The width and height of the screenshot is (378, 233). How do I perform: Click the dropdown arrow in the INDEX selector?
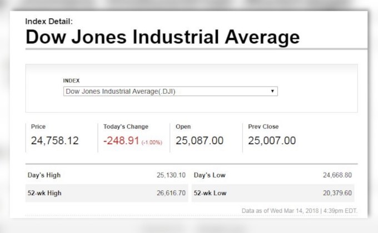(x=272, y=91)
